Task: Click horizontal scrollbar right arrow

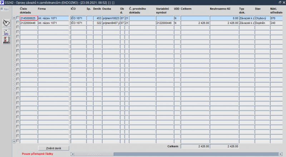Action: pyautogui.click(x=281, y=154)
